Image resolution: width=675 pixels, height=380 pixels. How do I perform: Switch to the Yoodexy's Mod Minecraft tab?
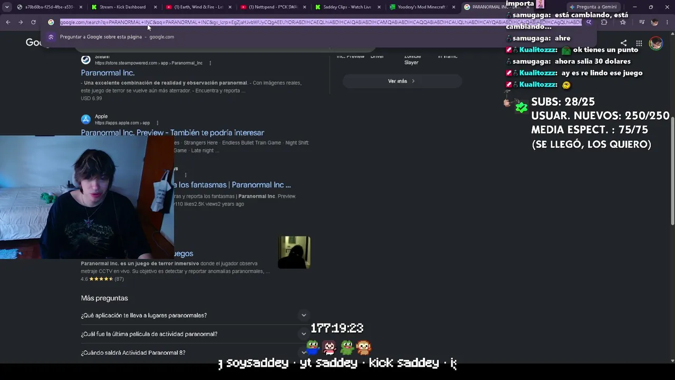[x=421, y=7]
